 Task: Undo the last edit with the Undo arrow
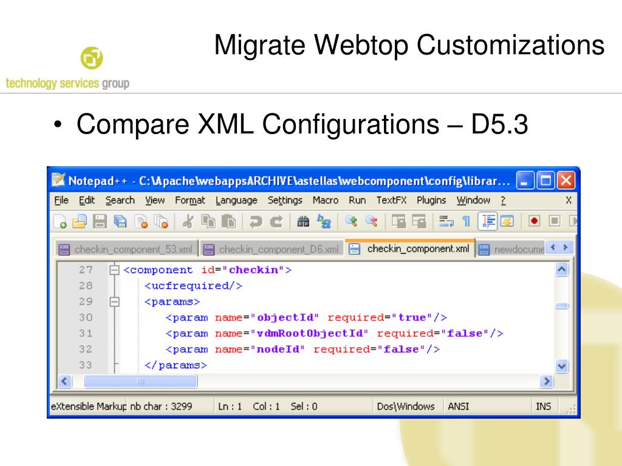256,221
